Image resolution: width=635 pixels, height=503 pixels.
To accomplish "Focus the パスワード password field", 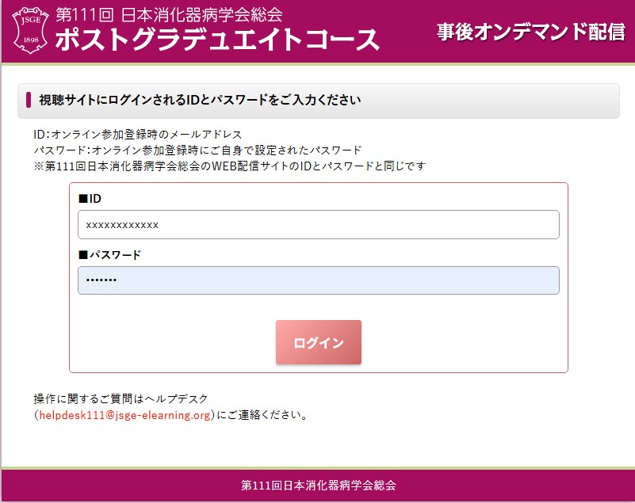I will click(319, 280).
